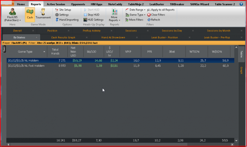Close the Cash Results Graph tab
Image resolution: width=247 pixels, height=147 pixels.
point(87,37)
